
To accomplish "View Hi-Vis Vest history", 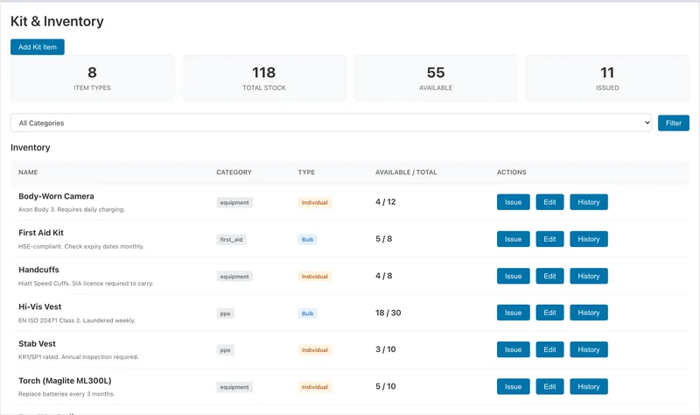I will pyautogui.click(x=588, y=313).
